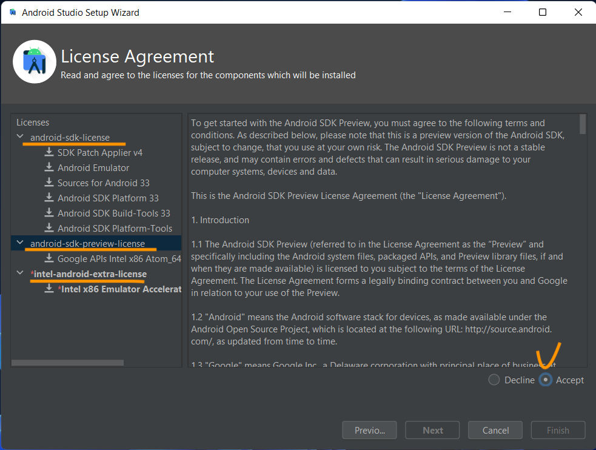596x450 pixels.
Task: Collapse the intel-android-extra-license group
Action: click(20, 272)
